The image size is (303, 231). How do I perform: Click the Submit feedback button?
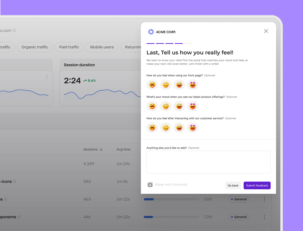coord(257,185)
